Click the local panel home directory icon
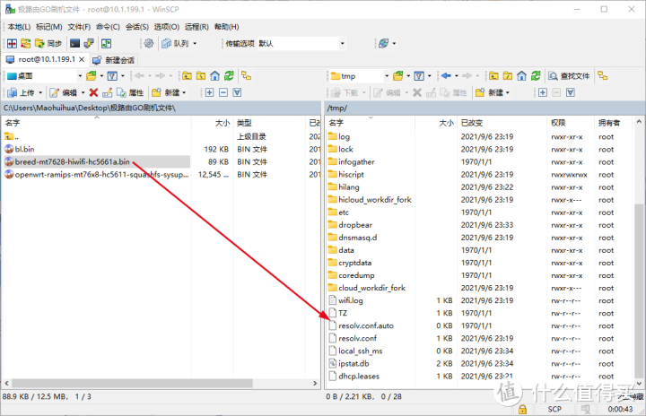The height and width of the screenshot is (416, 646). tap(214, 76)
